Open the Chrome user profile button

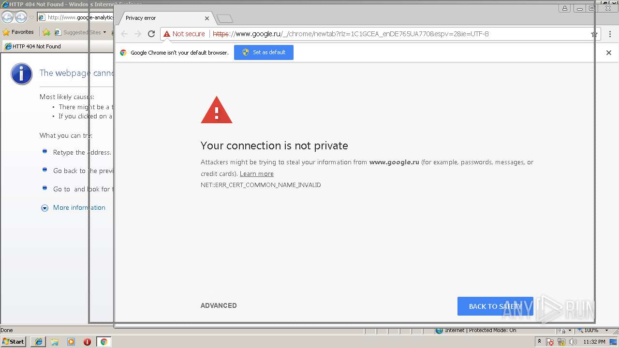[565, 8]
